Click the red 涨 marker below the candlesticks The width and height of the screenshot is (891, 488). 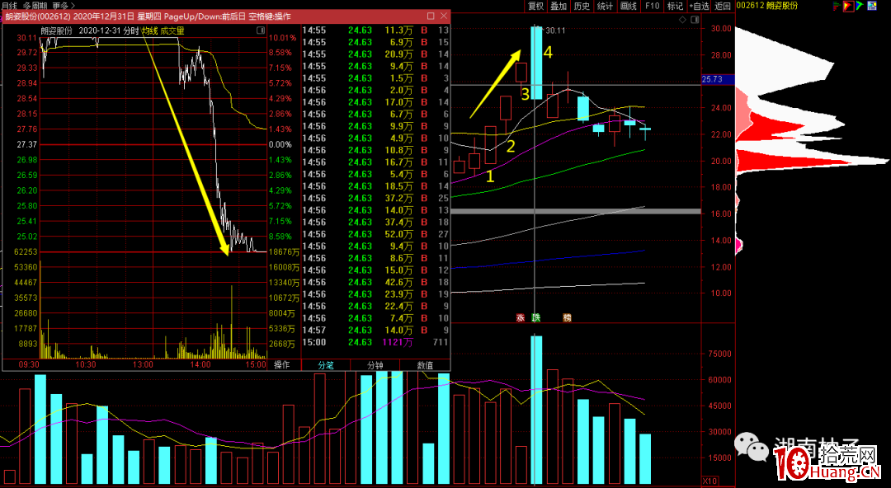[x=521, y=317]
